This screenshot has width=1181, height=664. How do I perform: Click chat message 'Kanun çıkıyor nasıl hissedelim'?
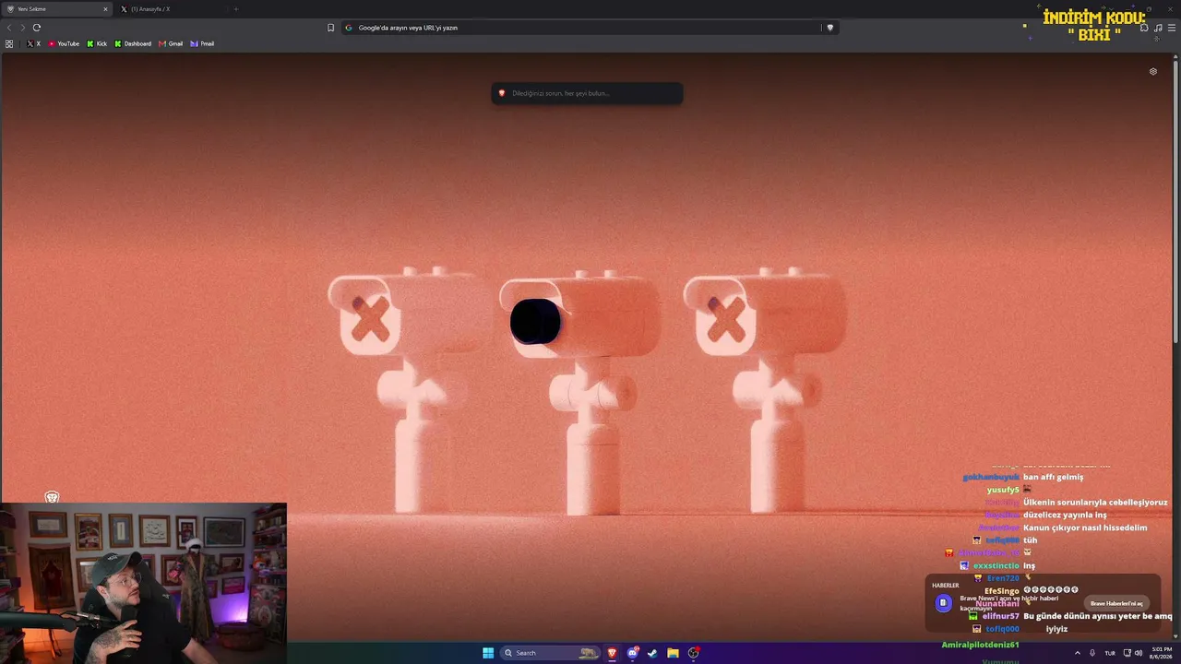1085,528
